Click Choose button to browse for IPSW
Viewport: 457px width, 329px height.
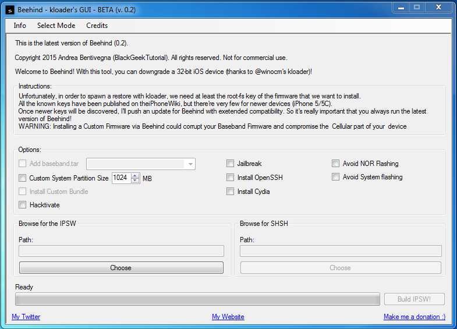coord(121,267)
